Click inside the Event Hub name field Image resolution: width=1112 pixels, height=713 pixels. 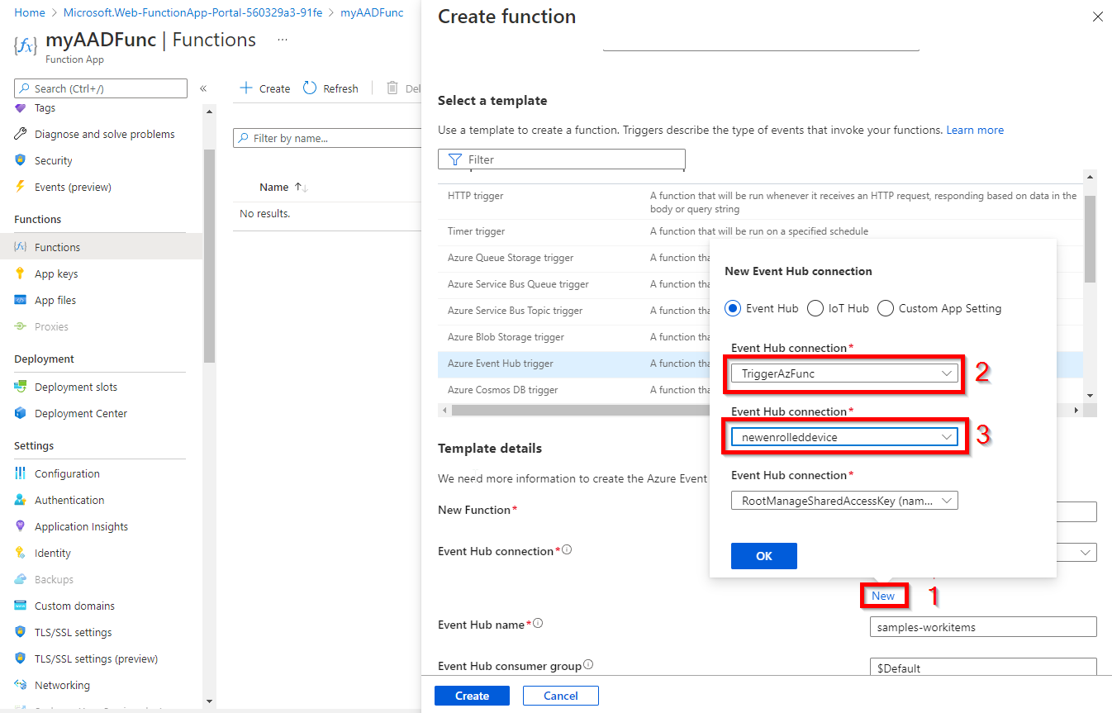click(981, 626)
